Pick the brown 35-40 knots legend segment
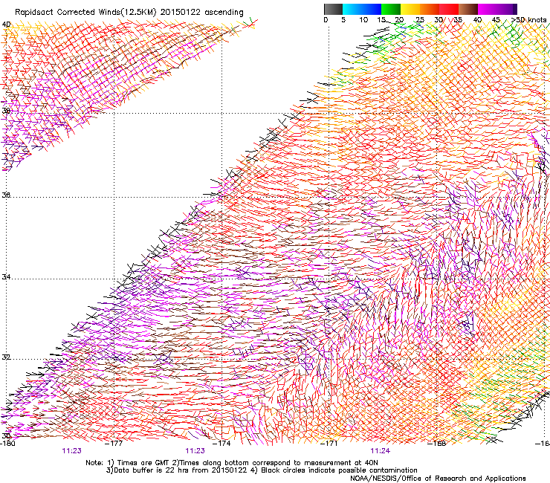This screenshot has height=483, width=550. pos(468,9)
